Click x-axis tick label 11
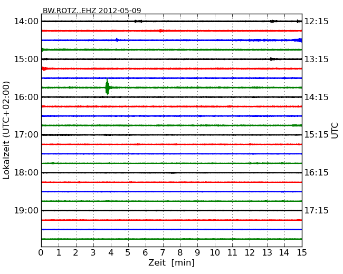343x274 pixels. [x=232, y=252]
